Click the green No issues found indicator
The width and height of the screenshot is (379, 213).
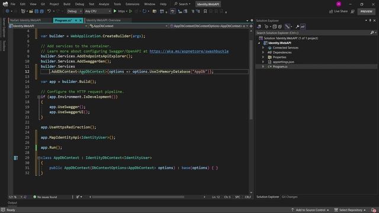point(45,197)
